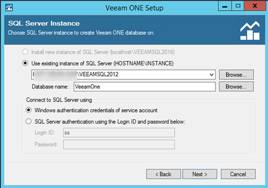Click the Database name field with VeeamOne
Image resolution: width=268 pixels, height=188 pixels.
pyautogui.click(x=144, y=87)
